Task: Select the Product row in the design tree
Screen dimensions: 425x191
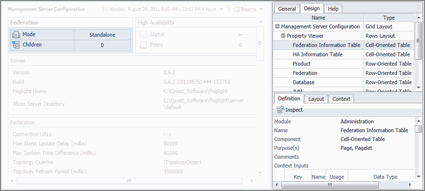Action: pos(343,64)
